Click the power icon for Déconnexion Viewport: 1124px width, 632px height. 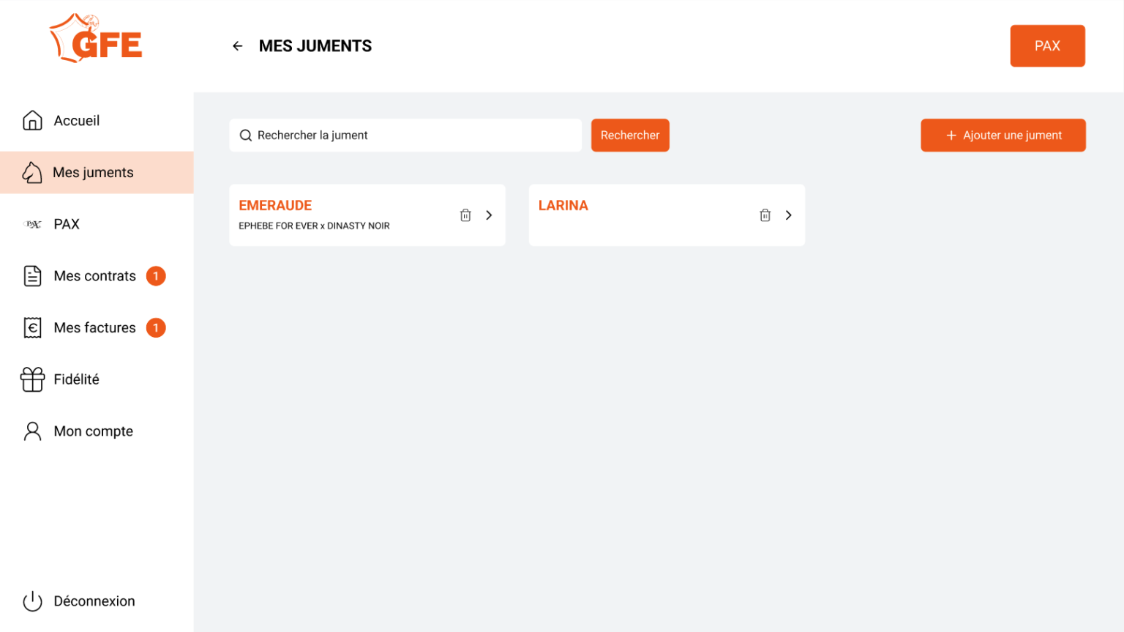(x=32, y=601)
